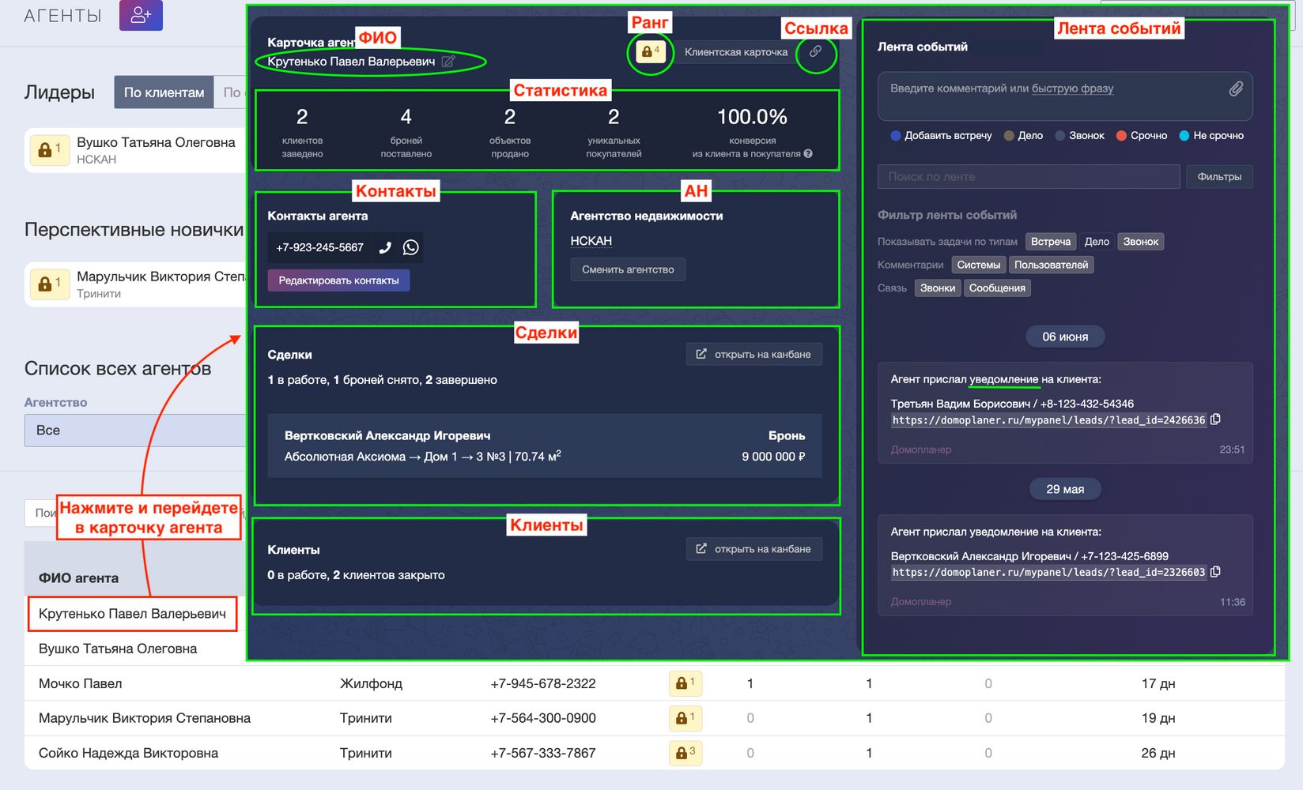The height and width of the screenshot is (790, 1303).
Task: Toggle Звонки communication filter
Action: pyautogui.click(x=938, y=288)
